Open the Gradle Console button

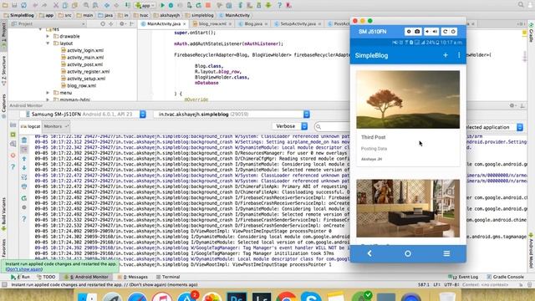pyautogui.click(x=505, y=277)
